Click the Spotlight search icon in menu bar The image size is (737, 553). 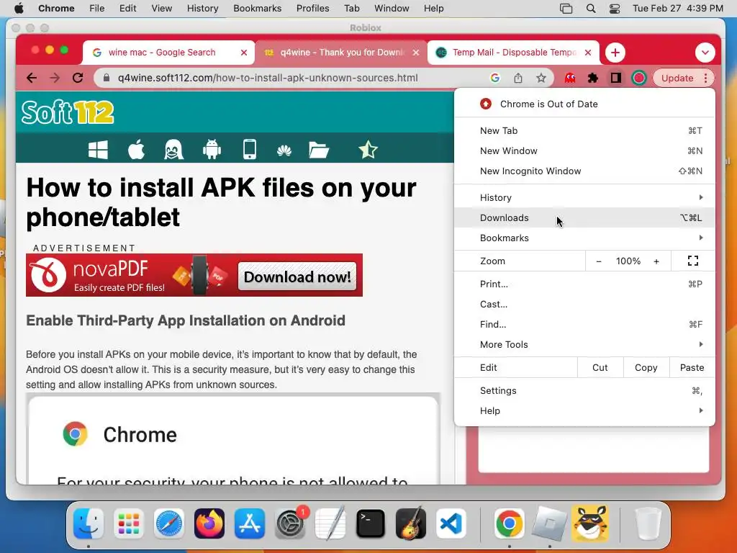(592, 9)
